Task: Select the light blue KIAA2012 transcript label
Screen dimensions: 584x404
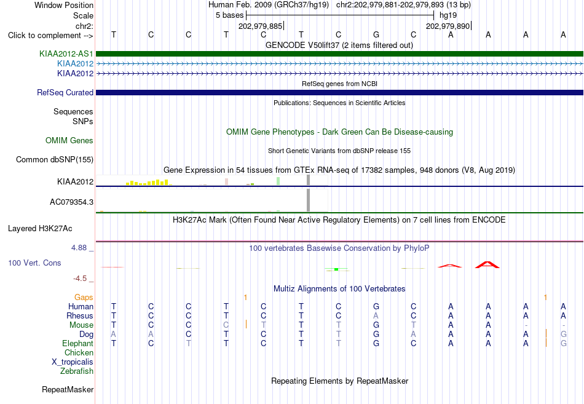Action: [75, 64]
